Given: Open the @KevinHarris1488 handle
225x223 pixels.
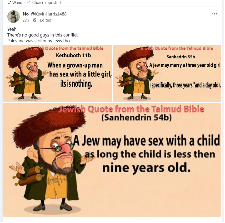Looking at the screenshot, I should [x=49, y=14].
